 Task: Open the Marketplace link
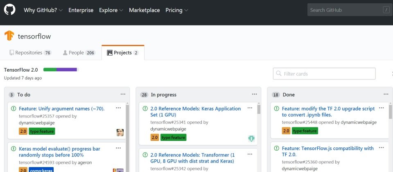pos(145,10)
